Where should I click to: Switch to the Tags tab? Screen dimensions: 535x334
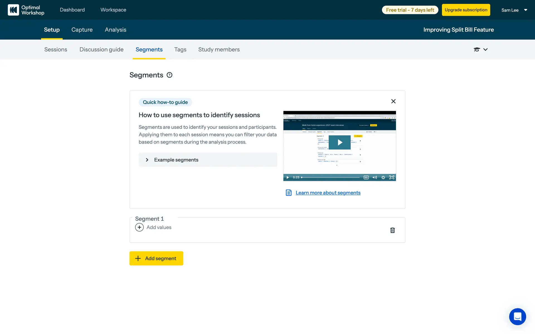point(180,50)
